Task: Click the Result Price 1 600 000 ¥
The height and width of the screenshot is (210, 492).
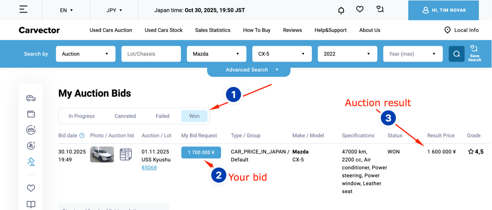Action: [441, 152]
